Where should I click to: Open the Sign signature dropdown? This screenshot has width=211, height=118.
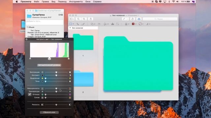coord(106,24)
